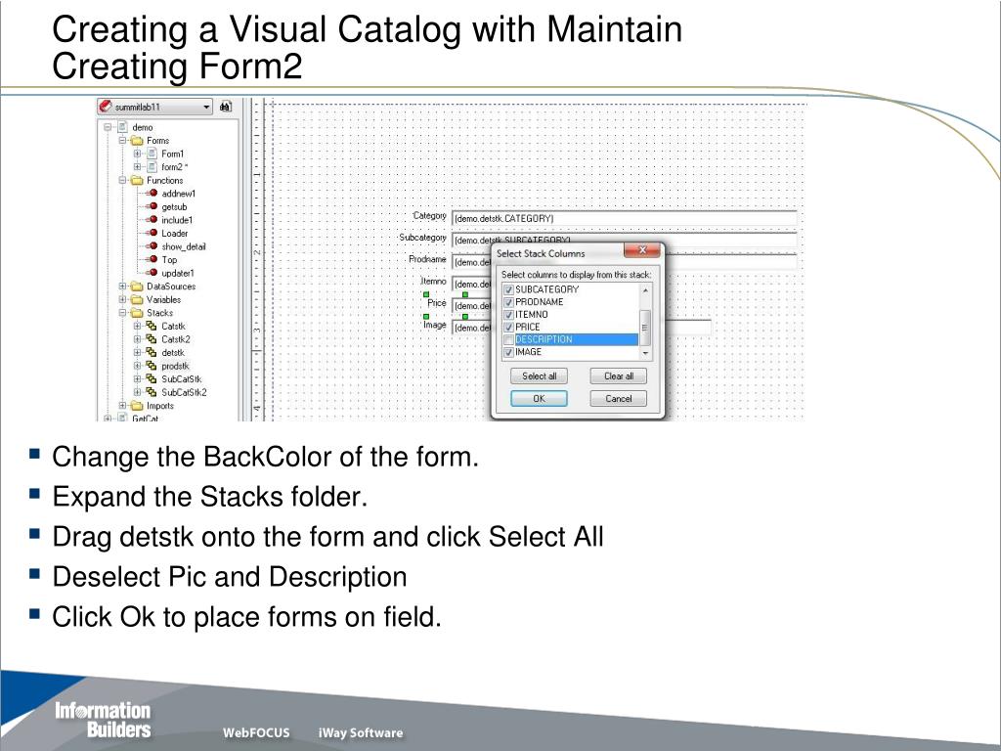Click the detstk stack icon

coord(152,352)
